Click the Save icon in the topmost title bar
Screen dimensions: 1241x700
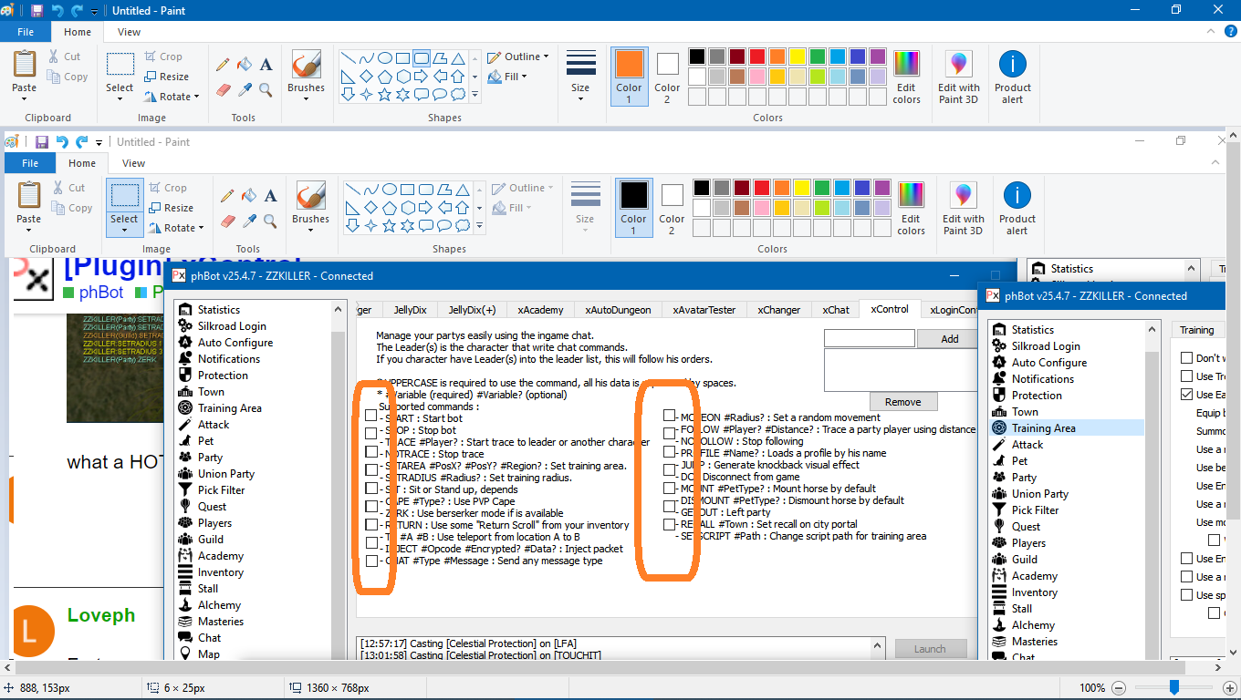[36, 11]
